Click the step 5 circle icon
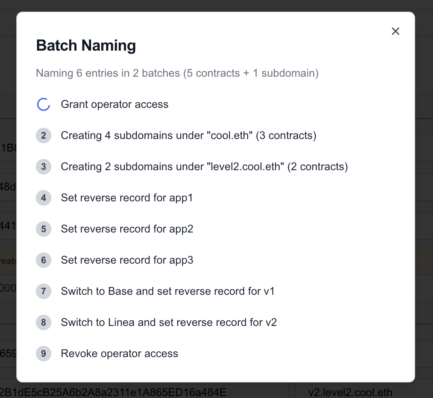 pos(43,229)
